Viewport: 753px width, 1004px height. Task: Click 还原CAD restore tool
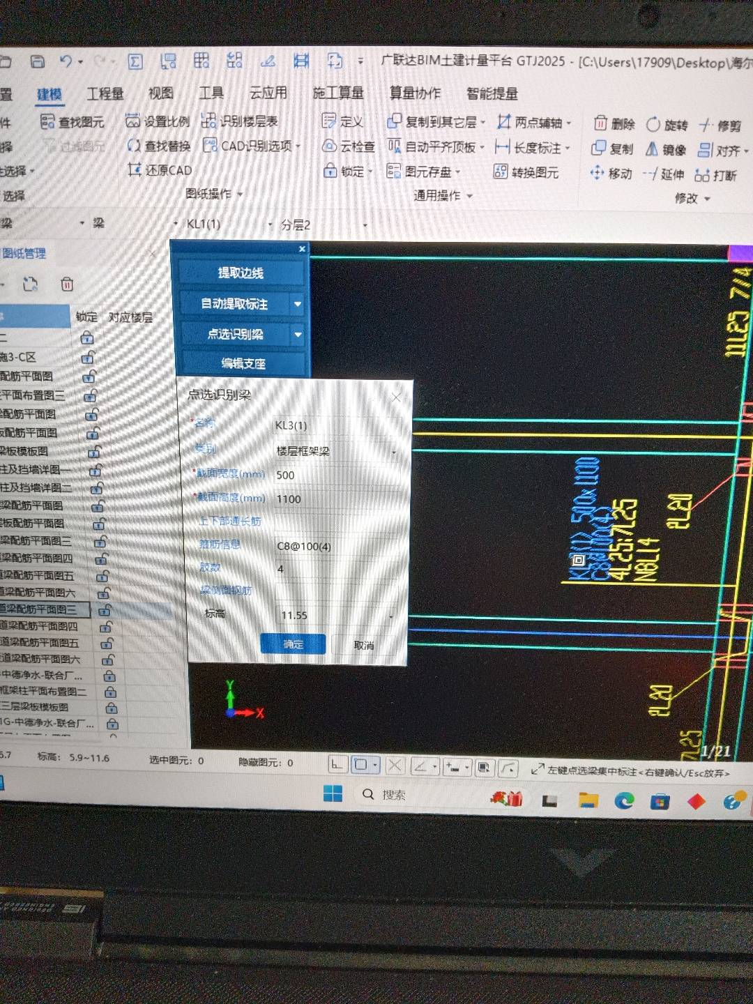(x=160, y=170)
